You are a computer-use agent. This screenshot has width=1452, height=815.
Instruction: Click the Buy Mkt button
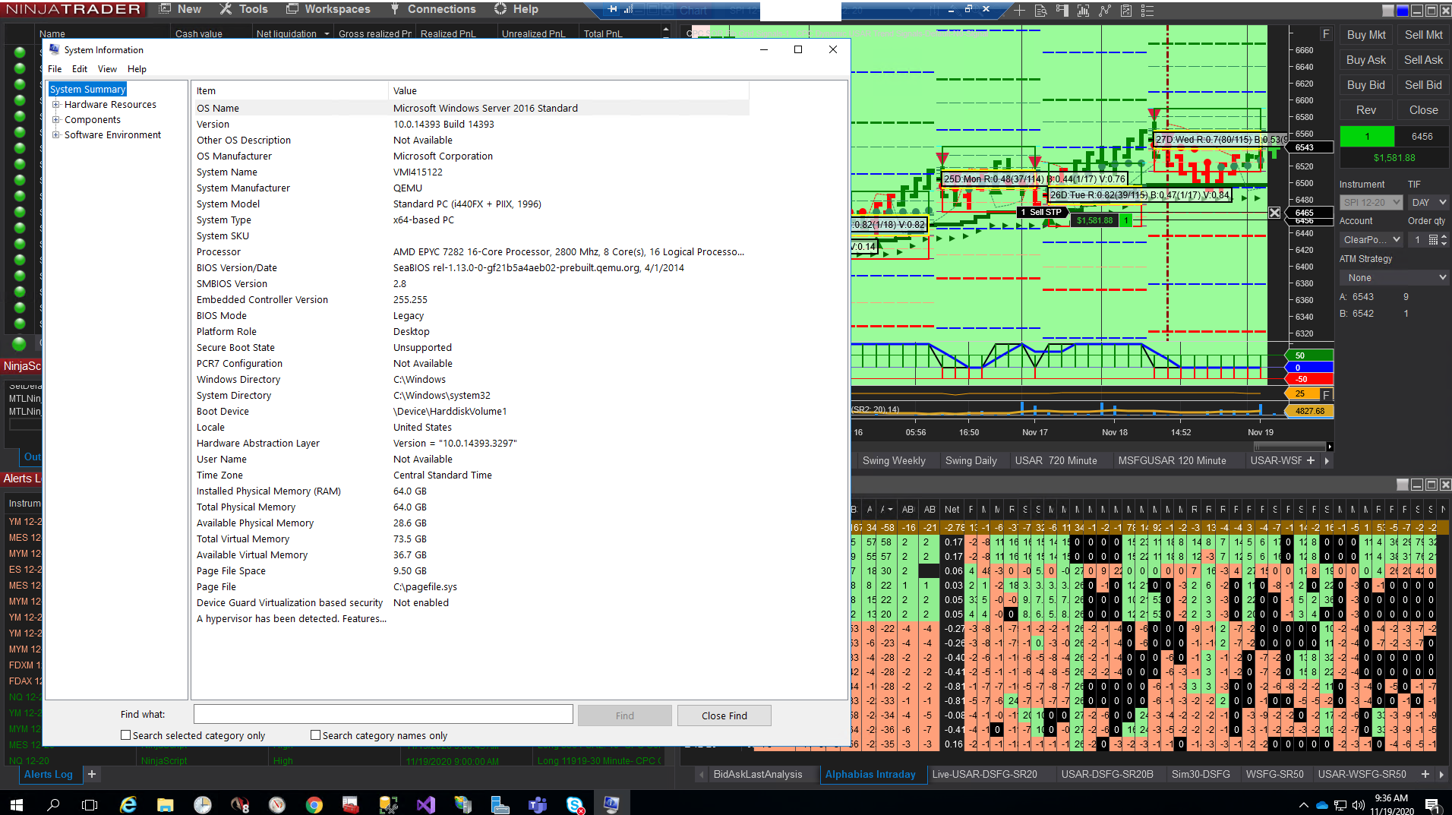1366,35
